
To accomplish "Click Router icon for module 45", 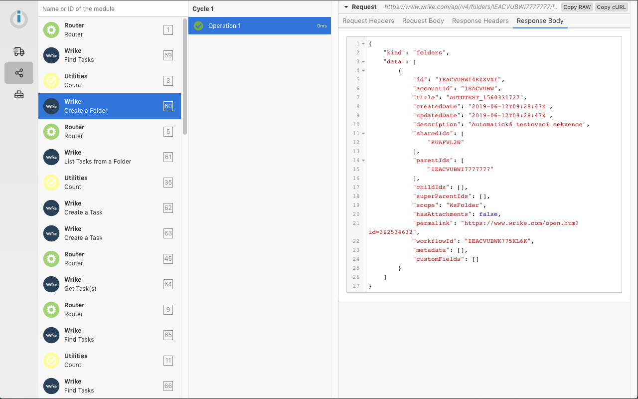I will tap(51, 259).
